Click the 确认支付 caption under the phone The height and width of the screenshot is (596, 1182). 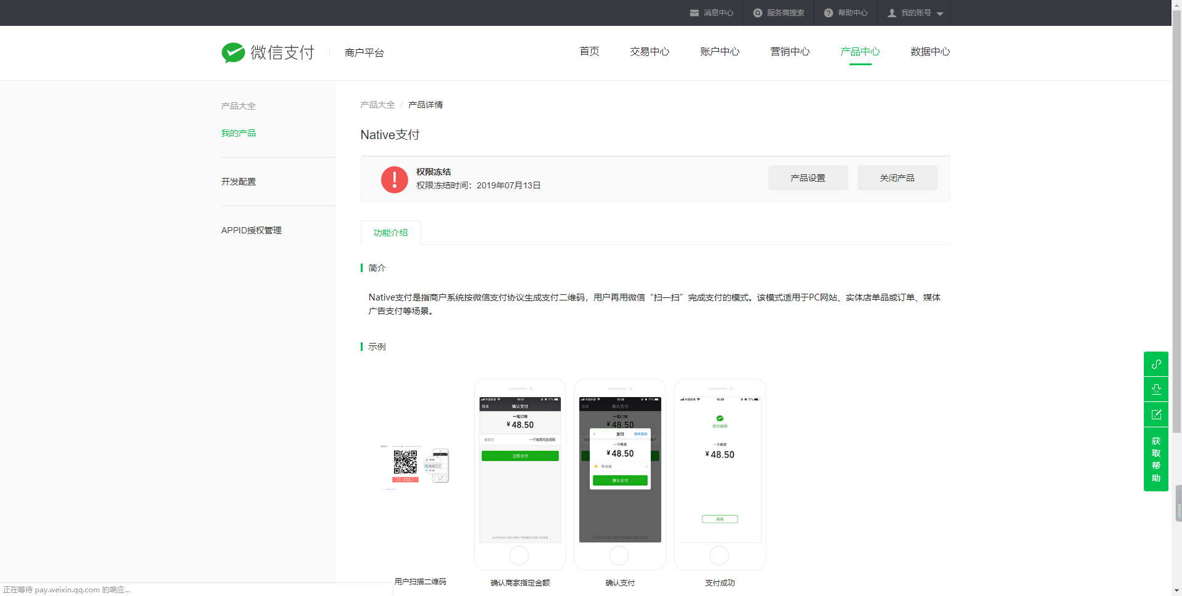click(620, 583)
